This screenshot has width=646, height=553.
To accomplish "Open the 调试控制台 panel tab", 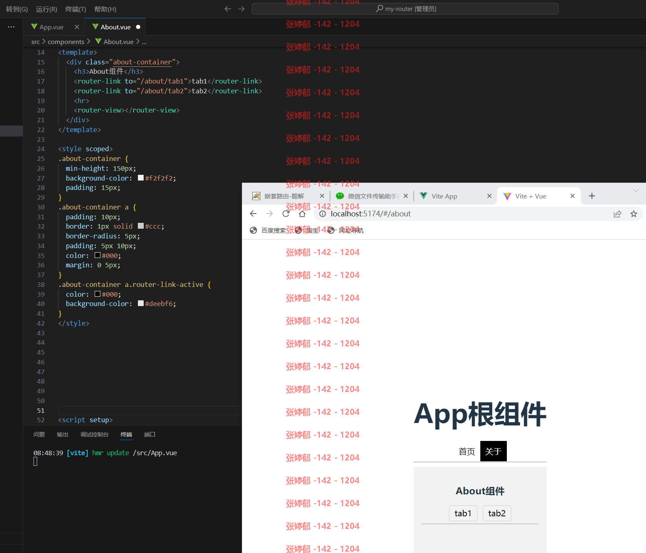I will click(94, 434).
